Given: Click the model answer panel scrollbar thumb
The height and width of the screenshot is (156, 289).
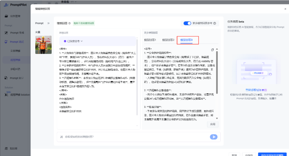Looking at the screenshot, I should (217, 72).
